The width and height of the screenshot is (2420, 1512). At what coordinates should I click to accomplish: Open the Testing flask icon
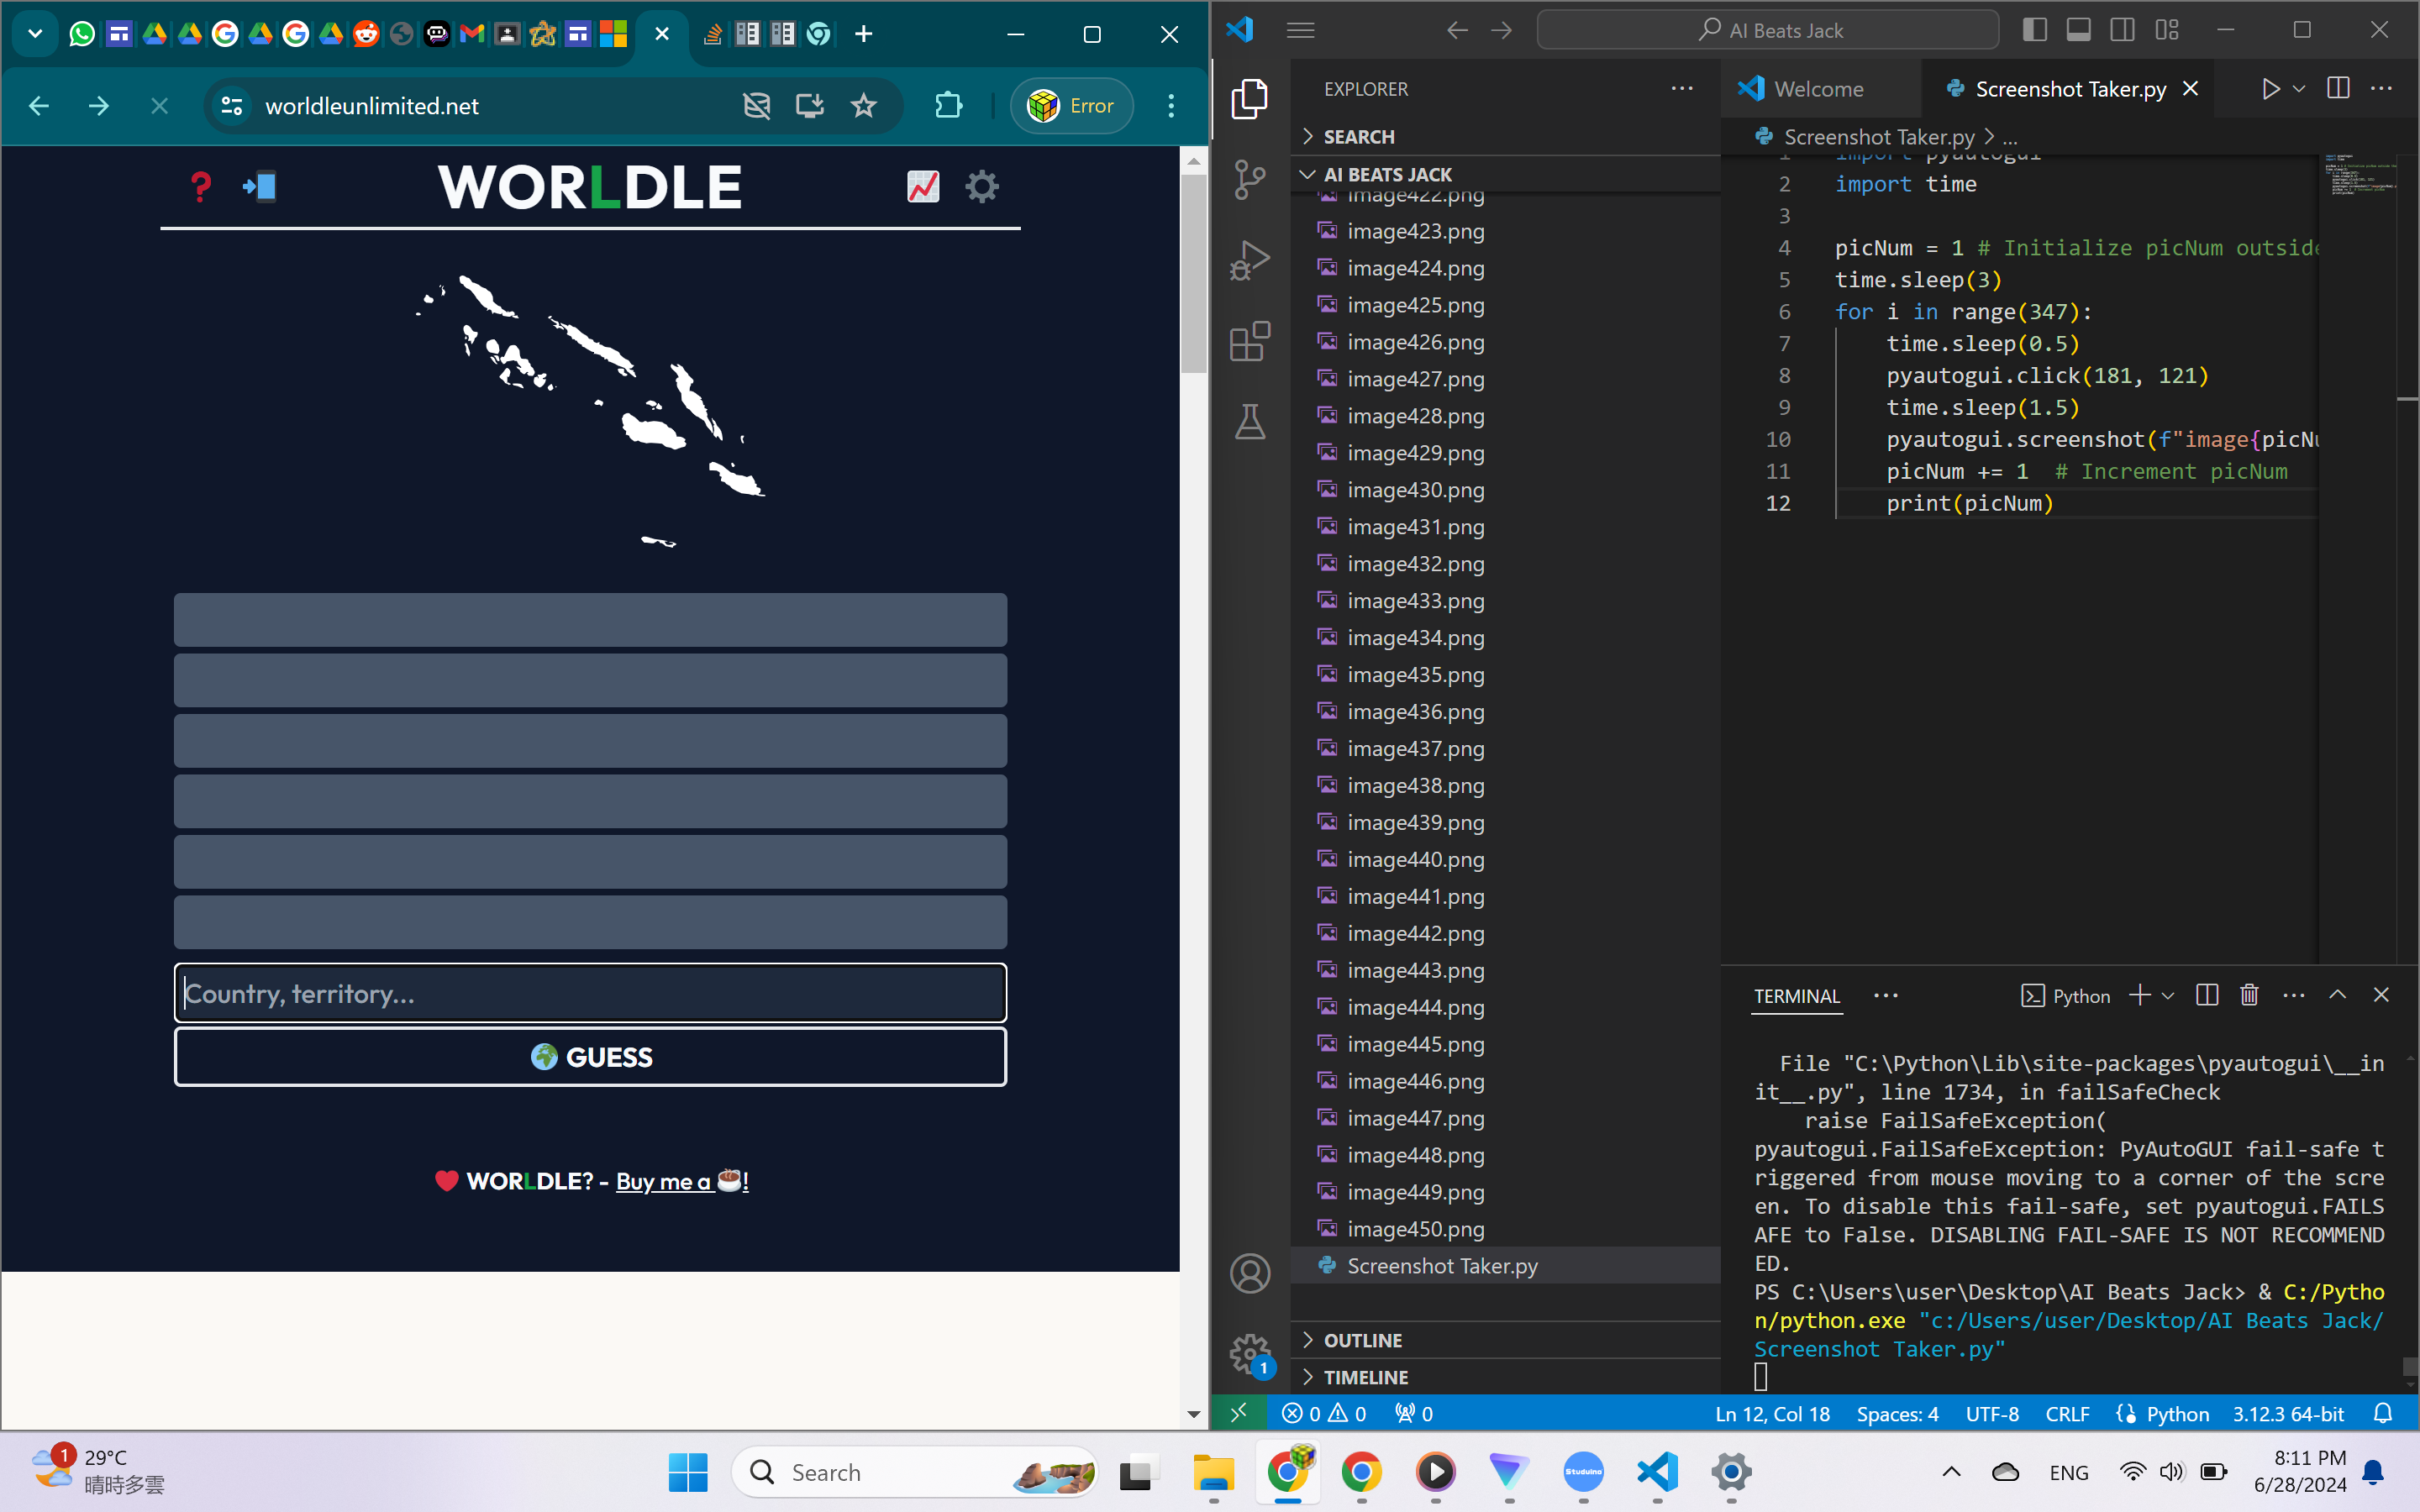tap(1249, 422)
